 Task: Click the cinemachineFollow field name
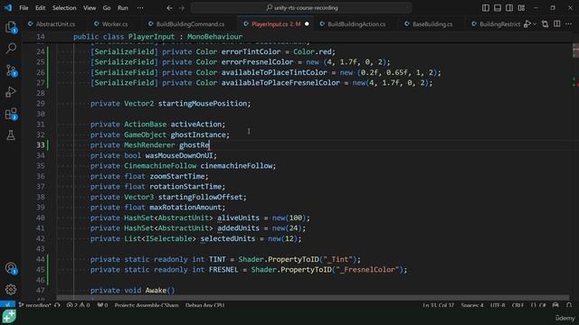point(236,166)
